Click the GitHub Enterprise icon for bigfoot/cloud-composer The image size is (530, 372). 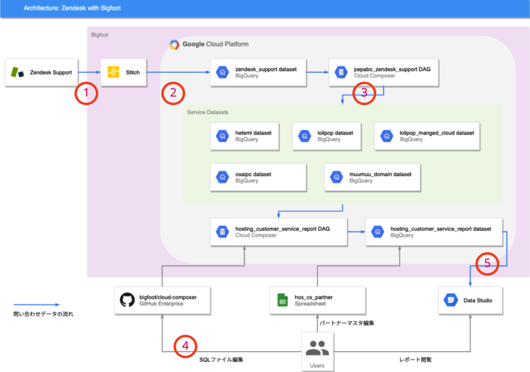coord(126,300)
